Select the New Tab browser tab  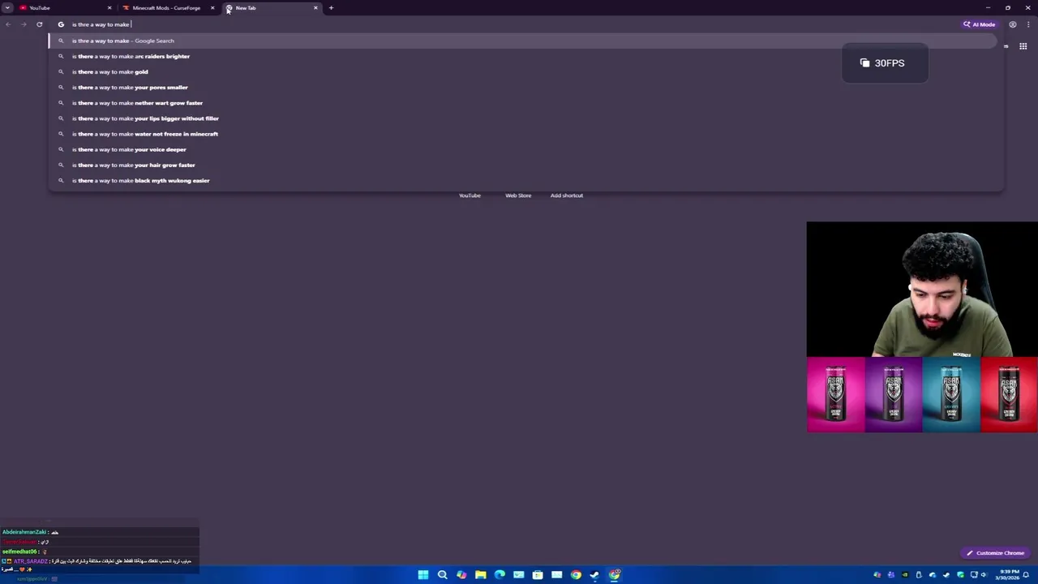(272, 8)
